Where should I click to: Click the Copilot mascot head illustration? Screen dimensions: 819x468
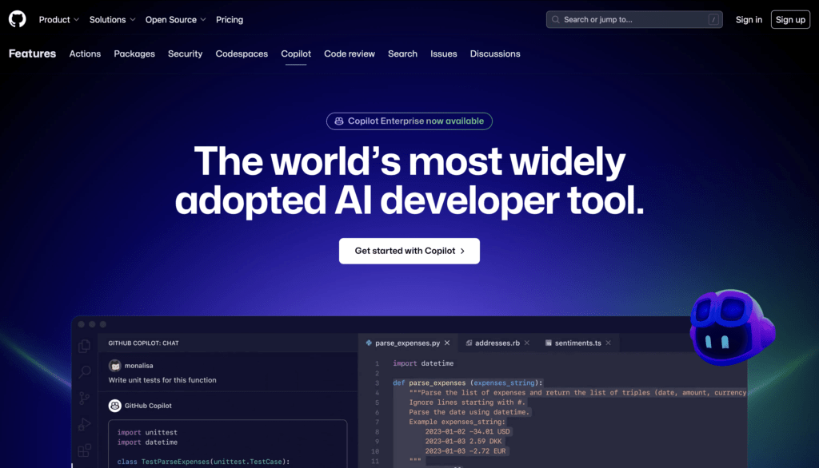click(731, 327)
